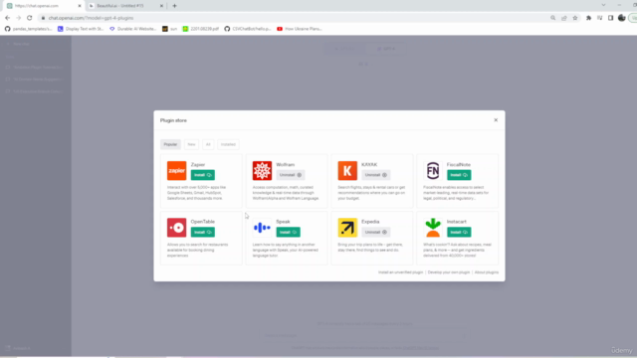Viewport: 637px width, 358px height.
Task: Click the Instacart carrot logo
Action: click(x=433, y=228)
